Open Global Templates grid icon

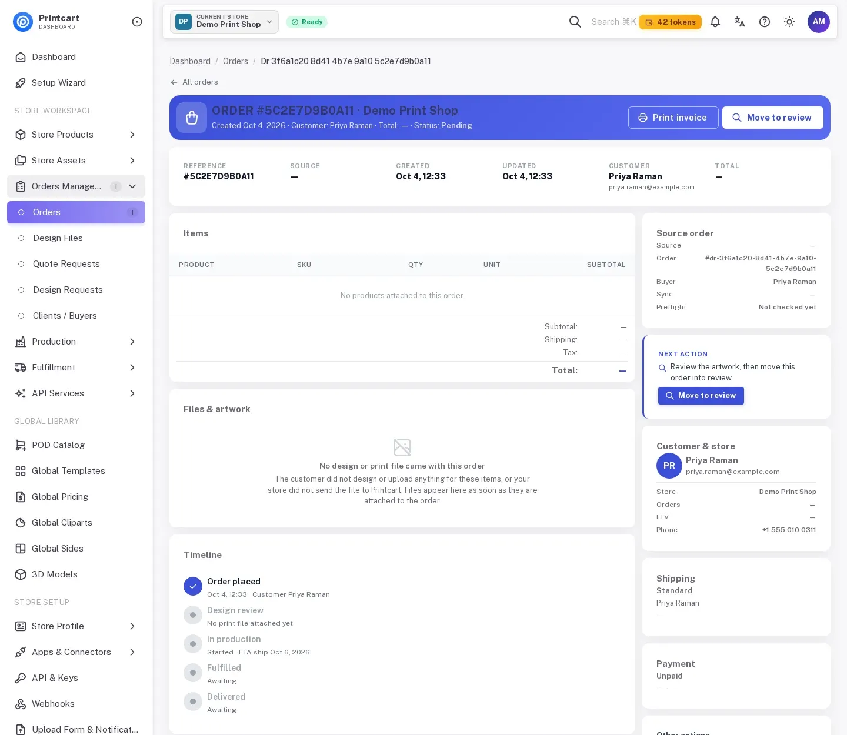(21, 471)
